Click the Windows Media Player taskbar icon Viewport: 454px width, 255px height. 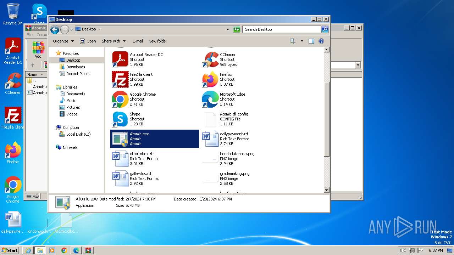pyautogui.click(x=52, y=250)
